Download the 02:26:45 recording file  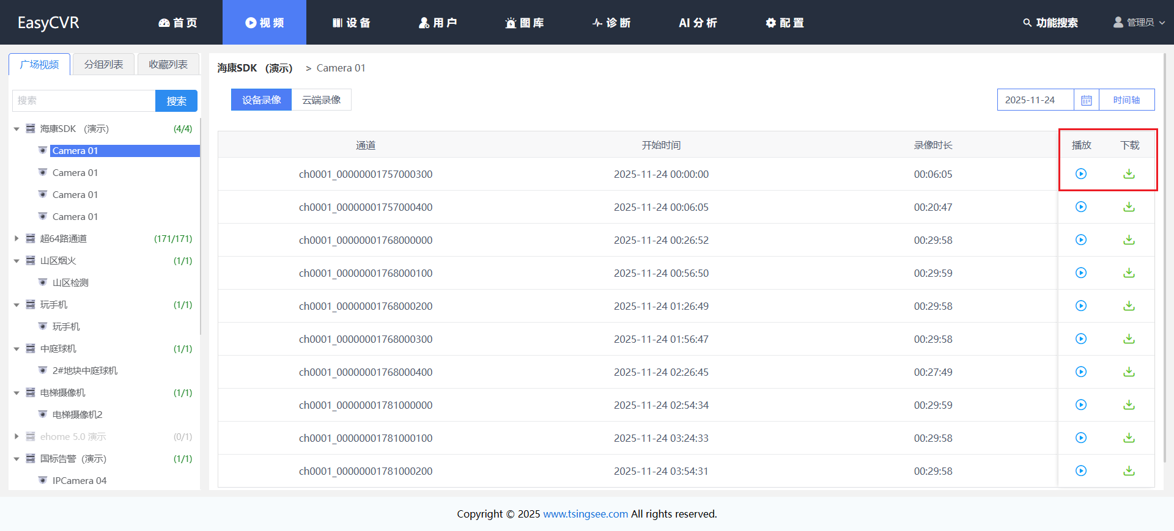(x=1129, y=372)
